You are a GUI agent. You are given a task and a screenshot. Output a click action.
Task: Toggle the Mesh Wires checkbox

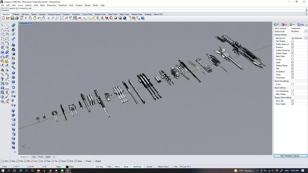click(x=292, y=56)
